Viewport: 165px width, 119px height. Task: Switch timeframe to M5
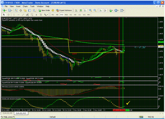pos(57,15)
